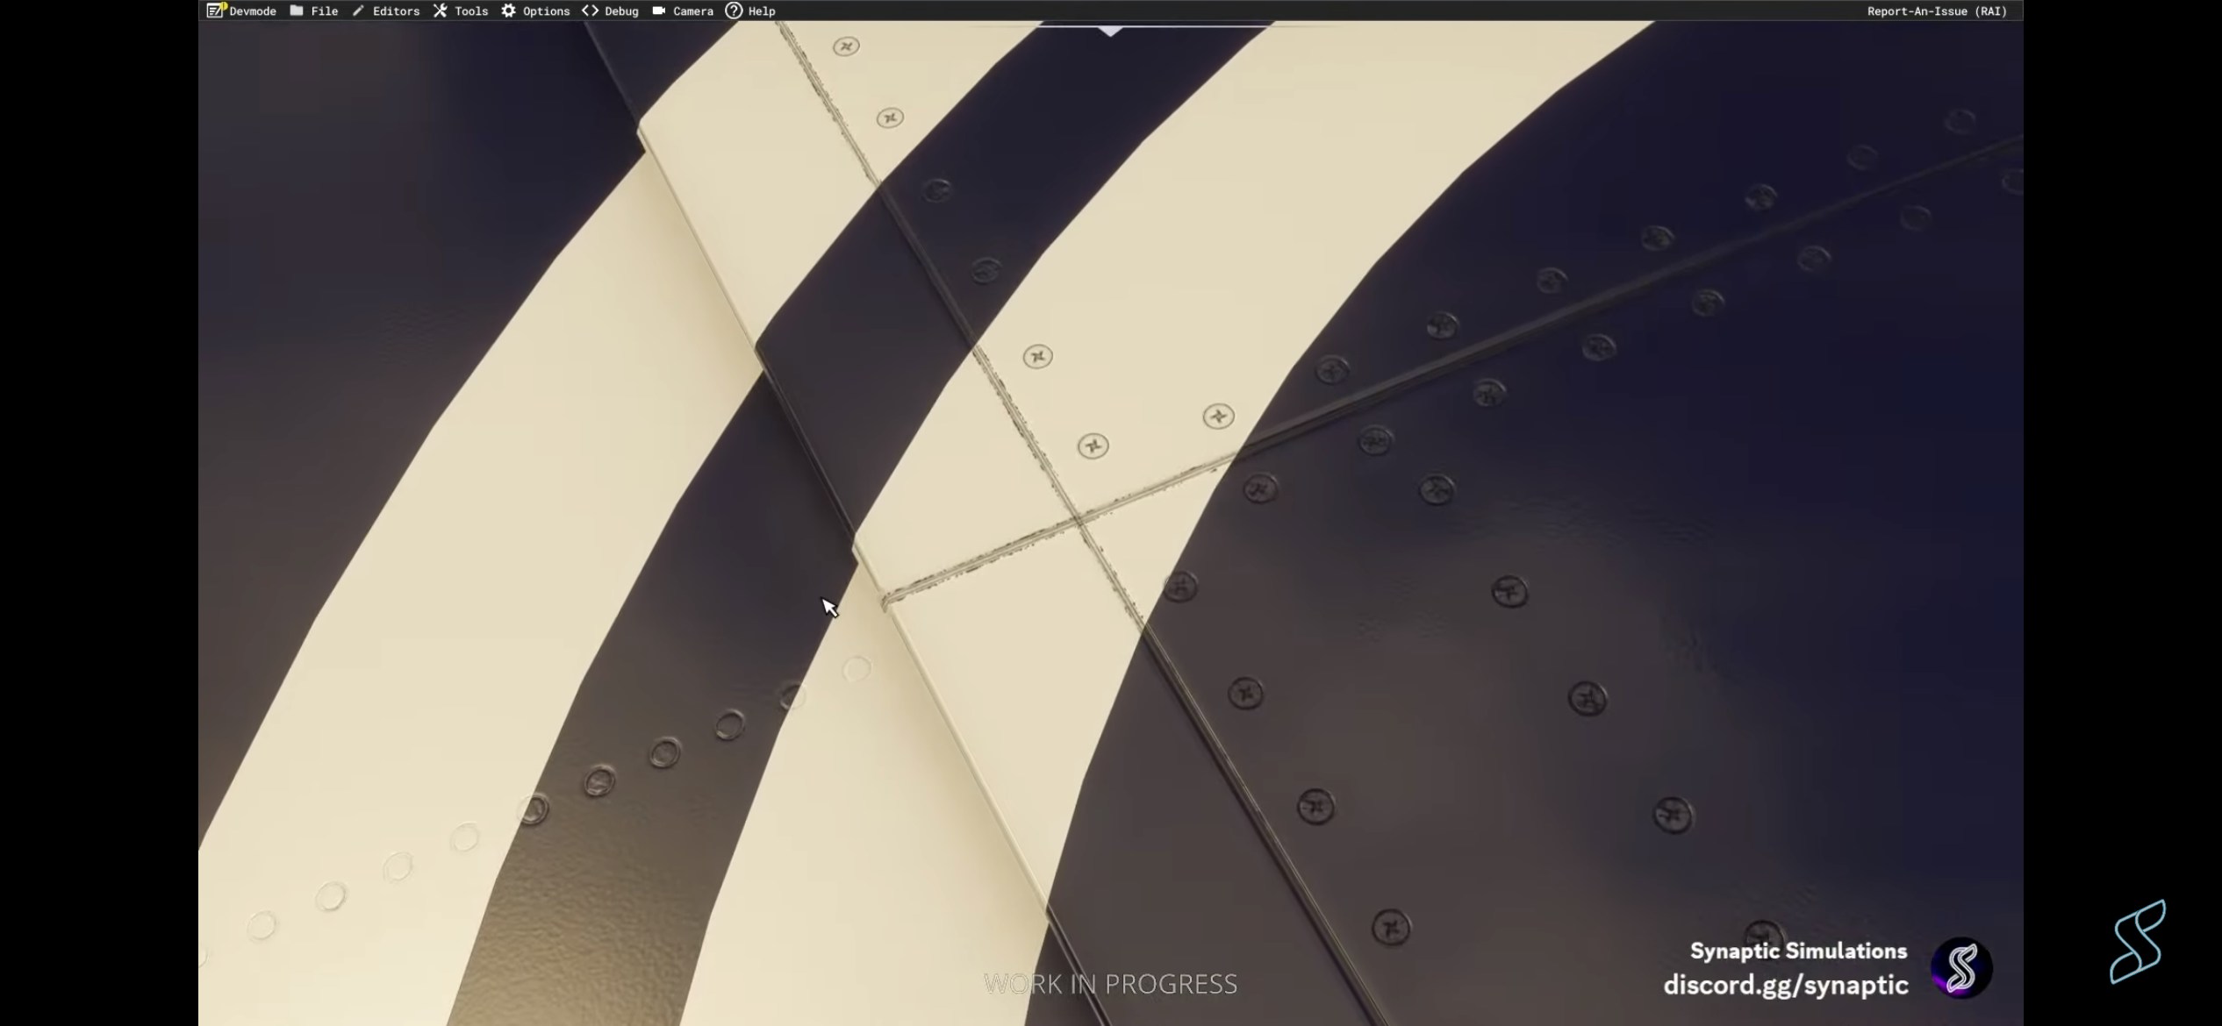The width and height of the screenshot is (2222, 1026).
Task: Click the Debug angle-brackets icon
Action: point(590,11)
